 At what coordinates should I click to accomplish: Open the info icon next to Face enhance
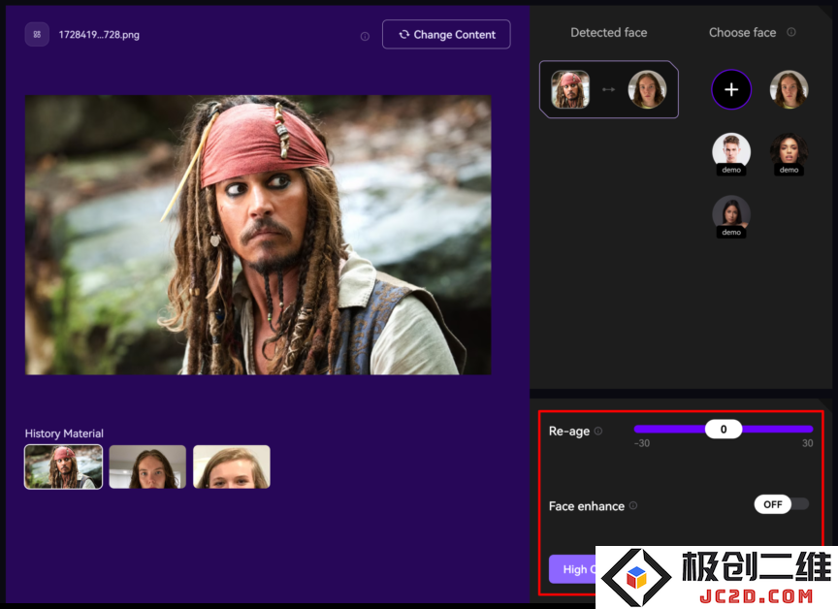point(633,505)
